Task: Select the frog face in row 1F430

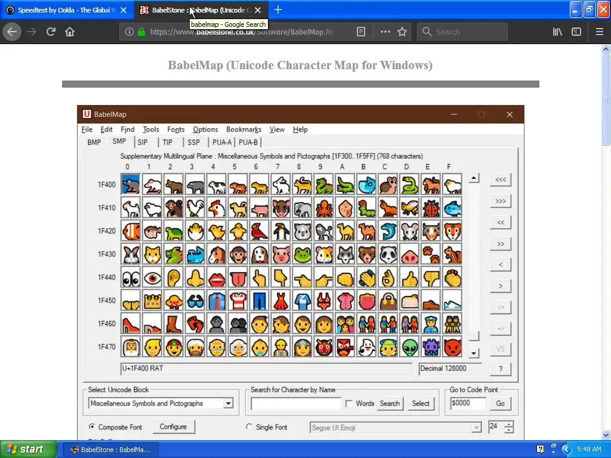Action: tap(303, 254)
